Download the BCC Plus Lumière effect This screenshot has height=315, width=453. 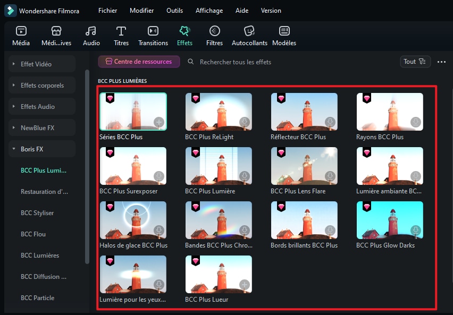click(x=245, y=176)
